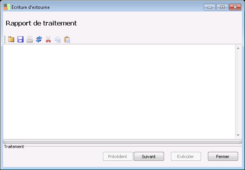Refresh the report with the blue arrows icon
Image resolution: width=245 pixels, height=170 pixels.
pyautogui.click(x=39, y=39)
